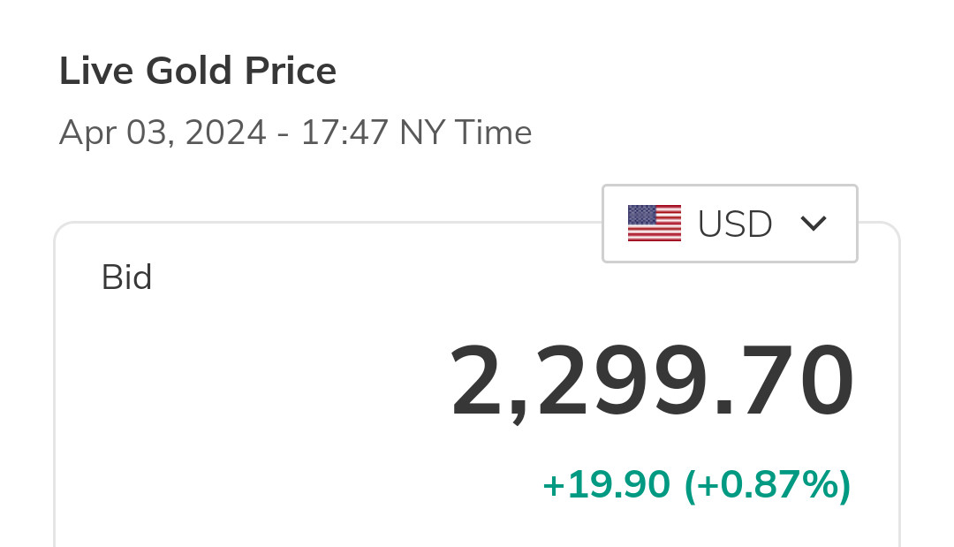Click the green "+19.90" price change

coord(606,484)
